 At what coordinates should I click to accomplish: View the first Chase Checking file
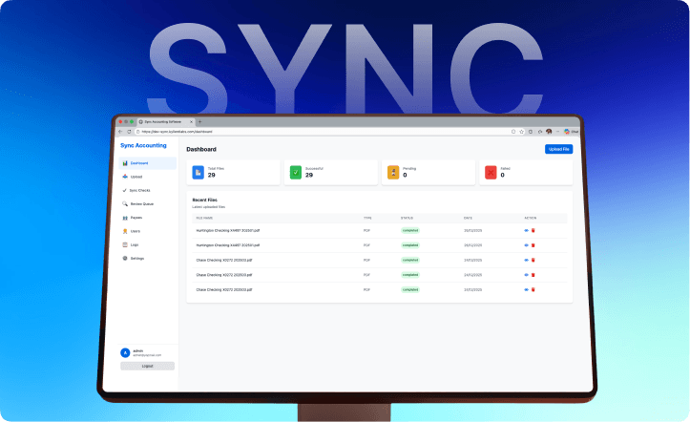point(526,260)
